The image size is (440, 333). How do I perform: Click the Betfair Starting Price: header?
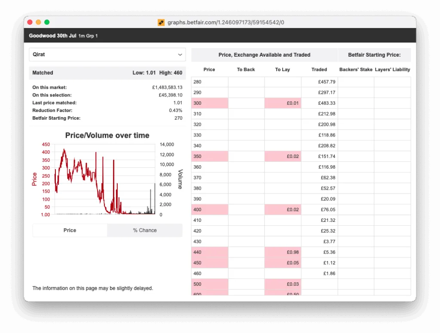(x=374, y=55)
